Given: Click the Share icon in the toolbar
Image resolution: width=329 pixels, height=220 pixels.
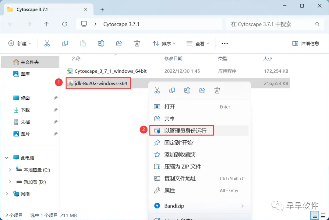Looking at the screenshot, I should (119, 43).
